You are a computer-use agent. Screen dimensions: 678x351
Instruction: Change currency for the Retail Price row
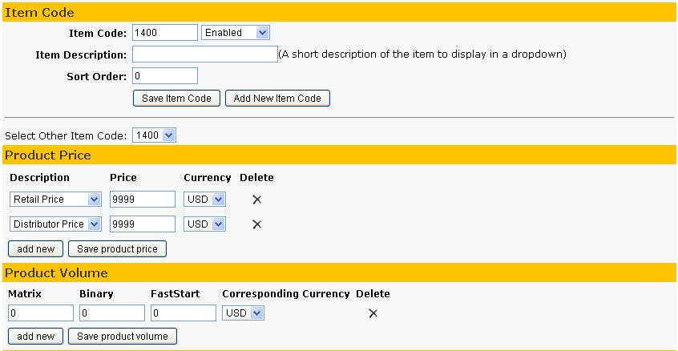point(204,200)
